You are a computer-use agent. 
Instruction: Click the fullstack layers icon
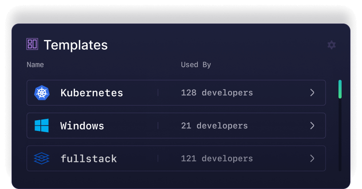pyautogui.click(x=42, y=158)
